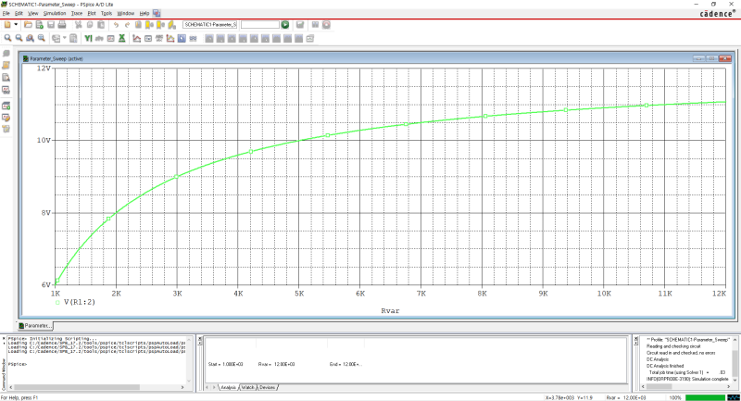Viewport: 741px width, 401px height.
Task: Click the icon right of Help menu
Action: [157, 13]
